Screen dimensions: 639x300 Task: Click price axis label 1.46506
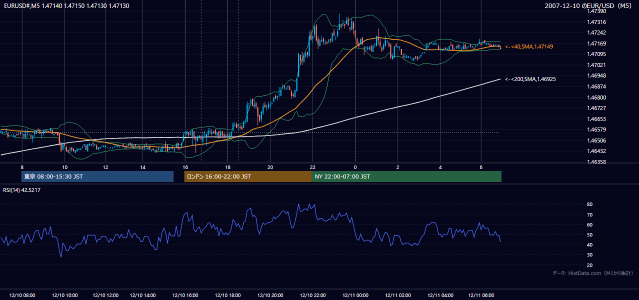596,140
